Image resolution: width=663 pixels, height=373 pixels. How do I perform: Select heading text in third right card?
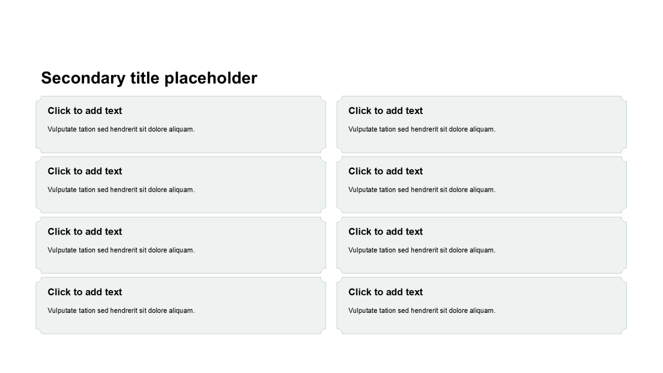pos(385,232)
